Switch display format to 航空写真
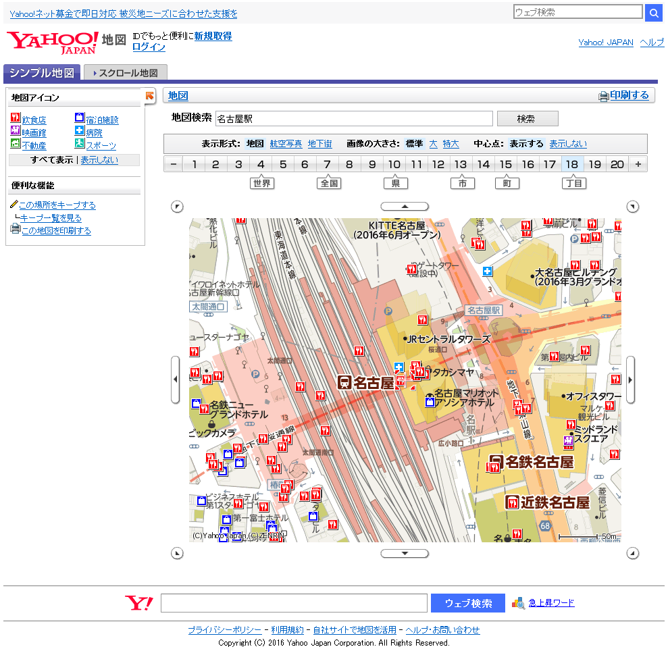The width and height of the screenshot is (668, 651). coord(286,144)
